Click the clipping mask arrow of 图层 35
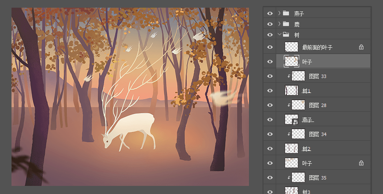Image resolution: width=383 pixels, height=194 pixels. coord(289,178)
